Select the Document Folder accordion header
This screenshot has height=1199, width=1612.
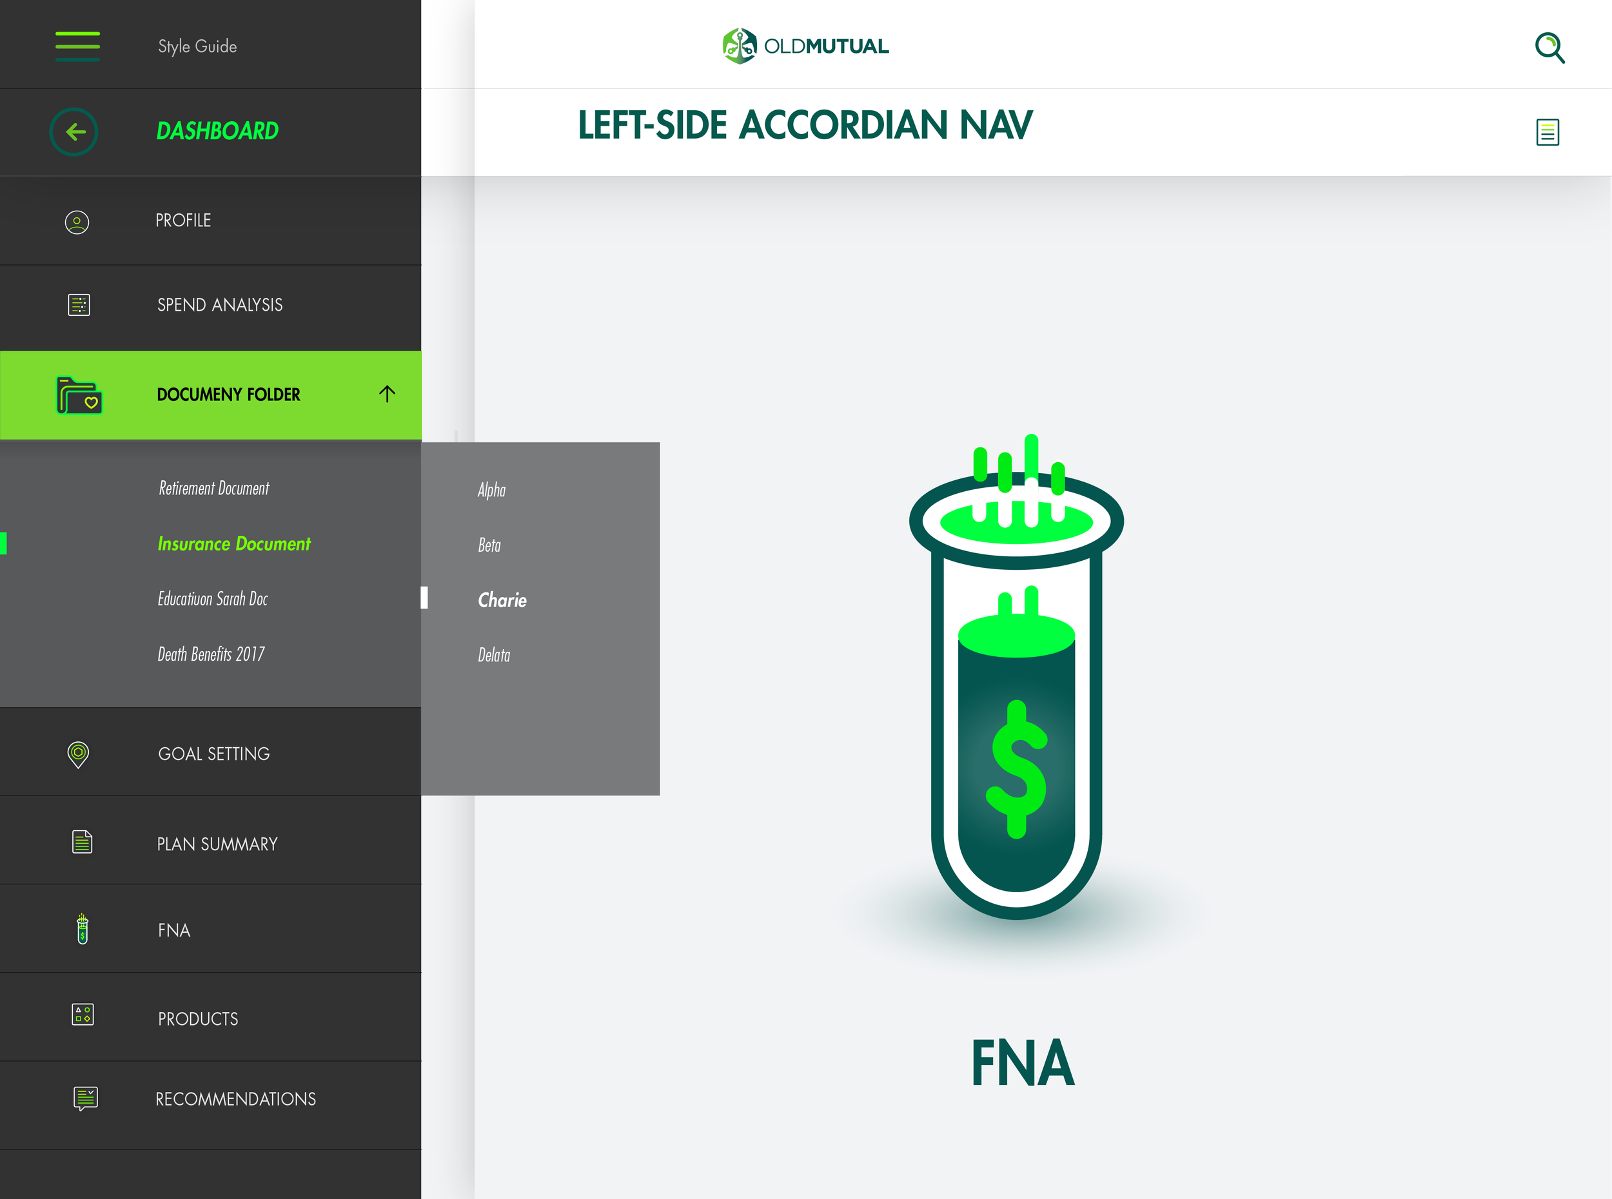pyautogui.click(x=210, y=395)
